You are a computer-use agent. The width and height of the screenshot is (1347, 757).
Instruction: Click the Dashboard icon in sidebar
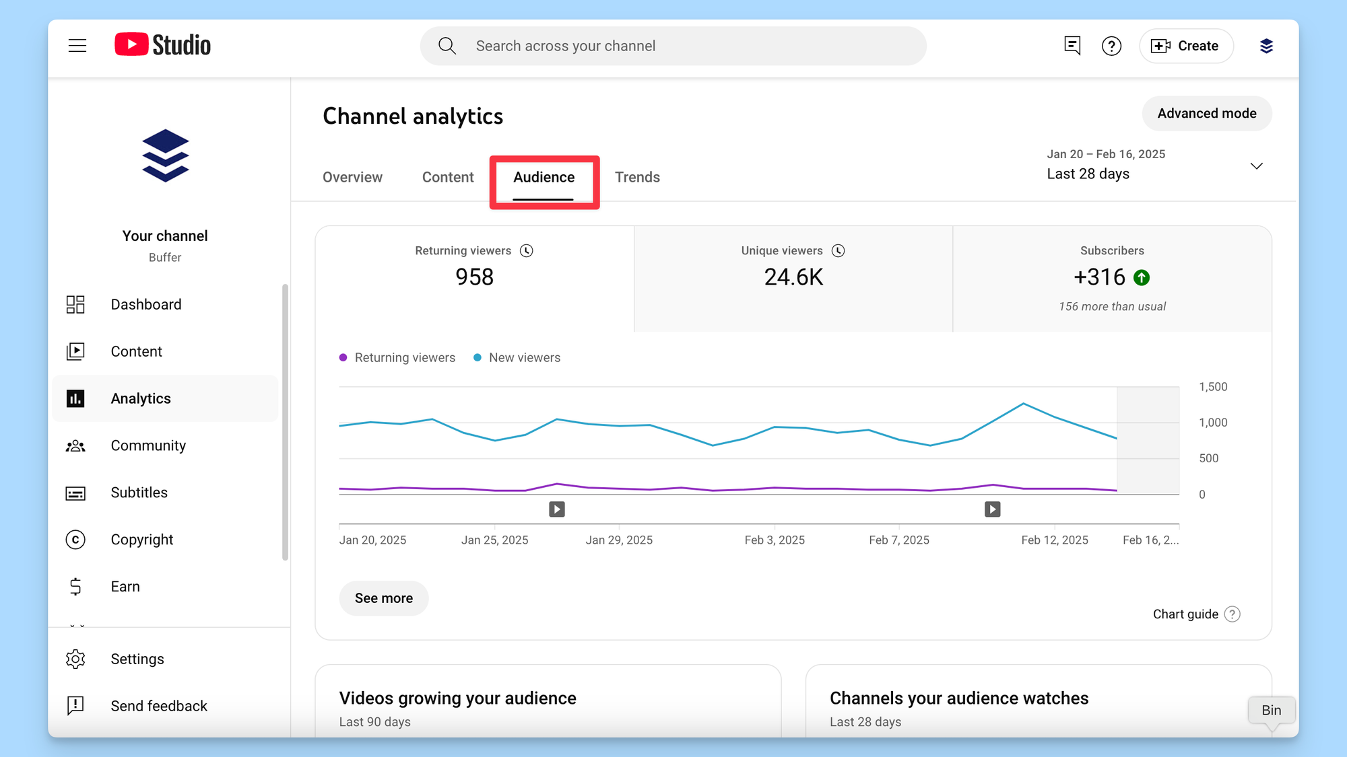point(76,303)
